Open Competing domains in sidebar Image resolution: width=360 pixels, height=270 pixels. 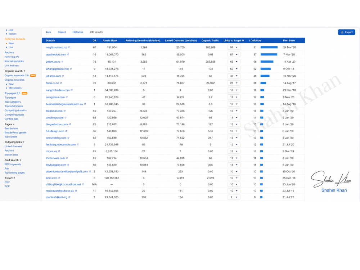point(15,111)
